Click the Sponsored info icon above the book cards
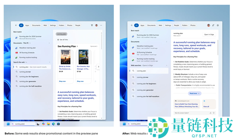233x140 pixels. [97, 46]
